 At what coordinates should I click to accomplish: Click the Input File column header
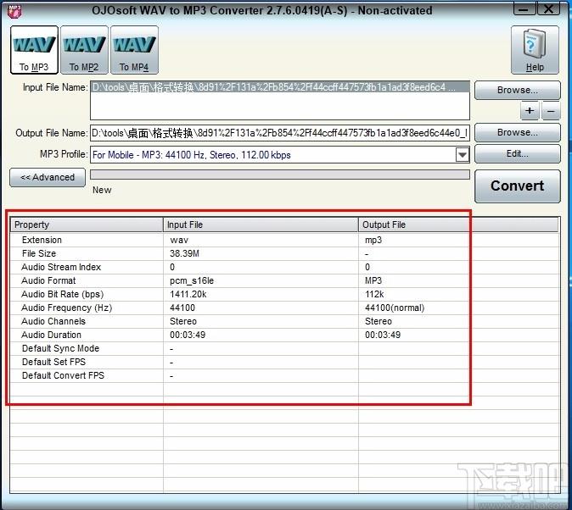tap(261, 225)
